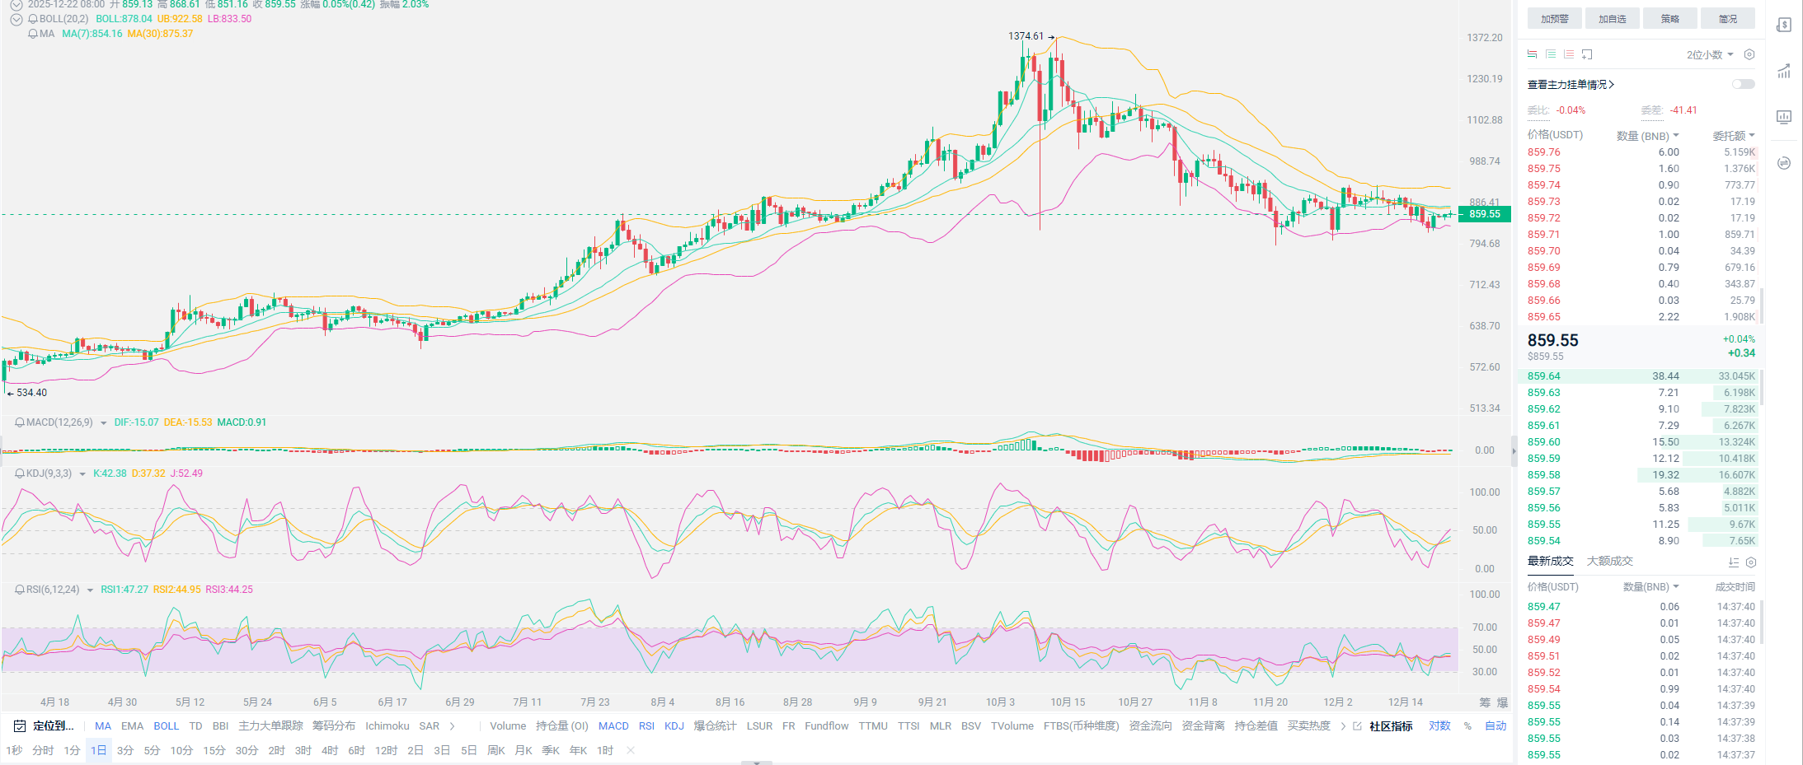This screenshot has height=765, width=1803.
Task: Enable the 查看主力挂单情况 switch
Action: [x=1743, y=84]
